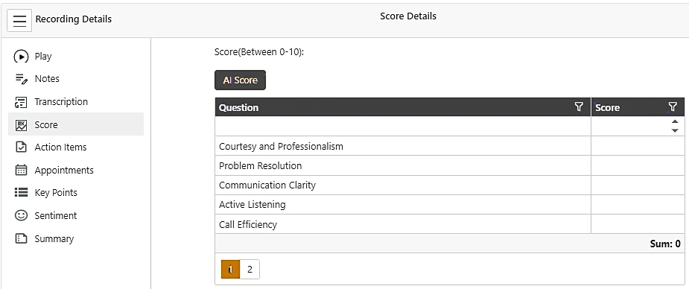Click the Score(Between 0-10) label

coord(258,52)
